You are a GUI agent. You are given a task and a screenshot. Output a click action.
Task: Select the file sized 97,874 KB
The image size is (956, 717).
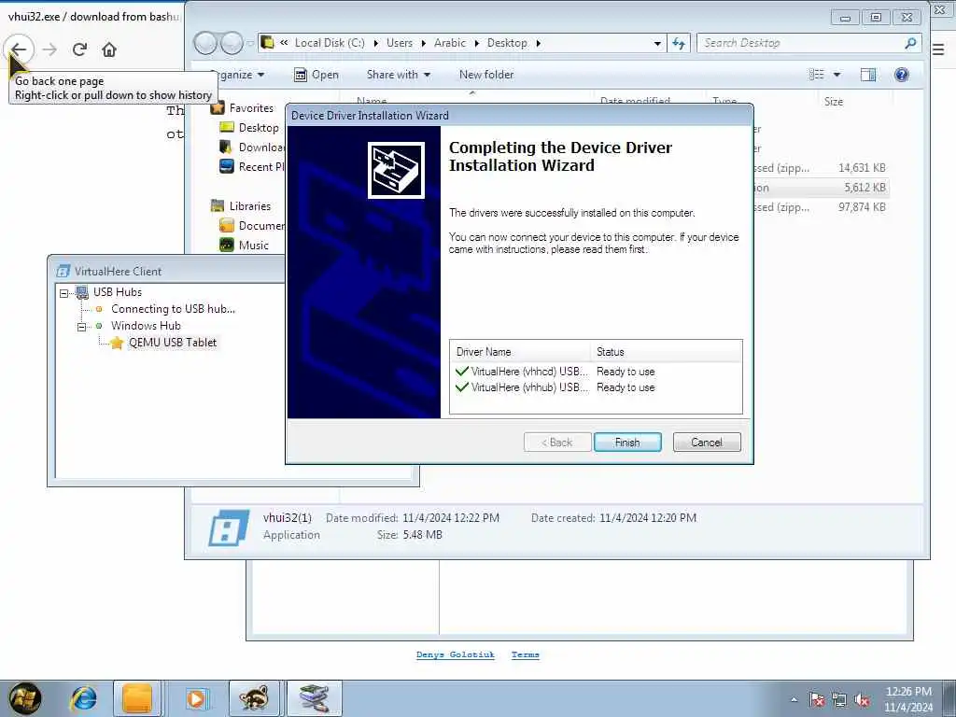(862, 206)
